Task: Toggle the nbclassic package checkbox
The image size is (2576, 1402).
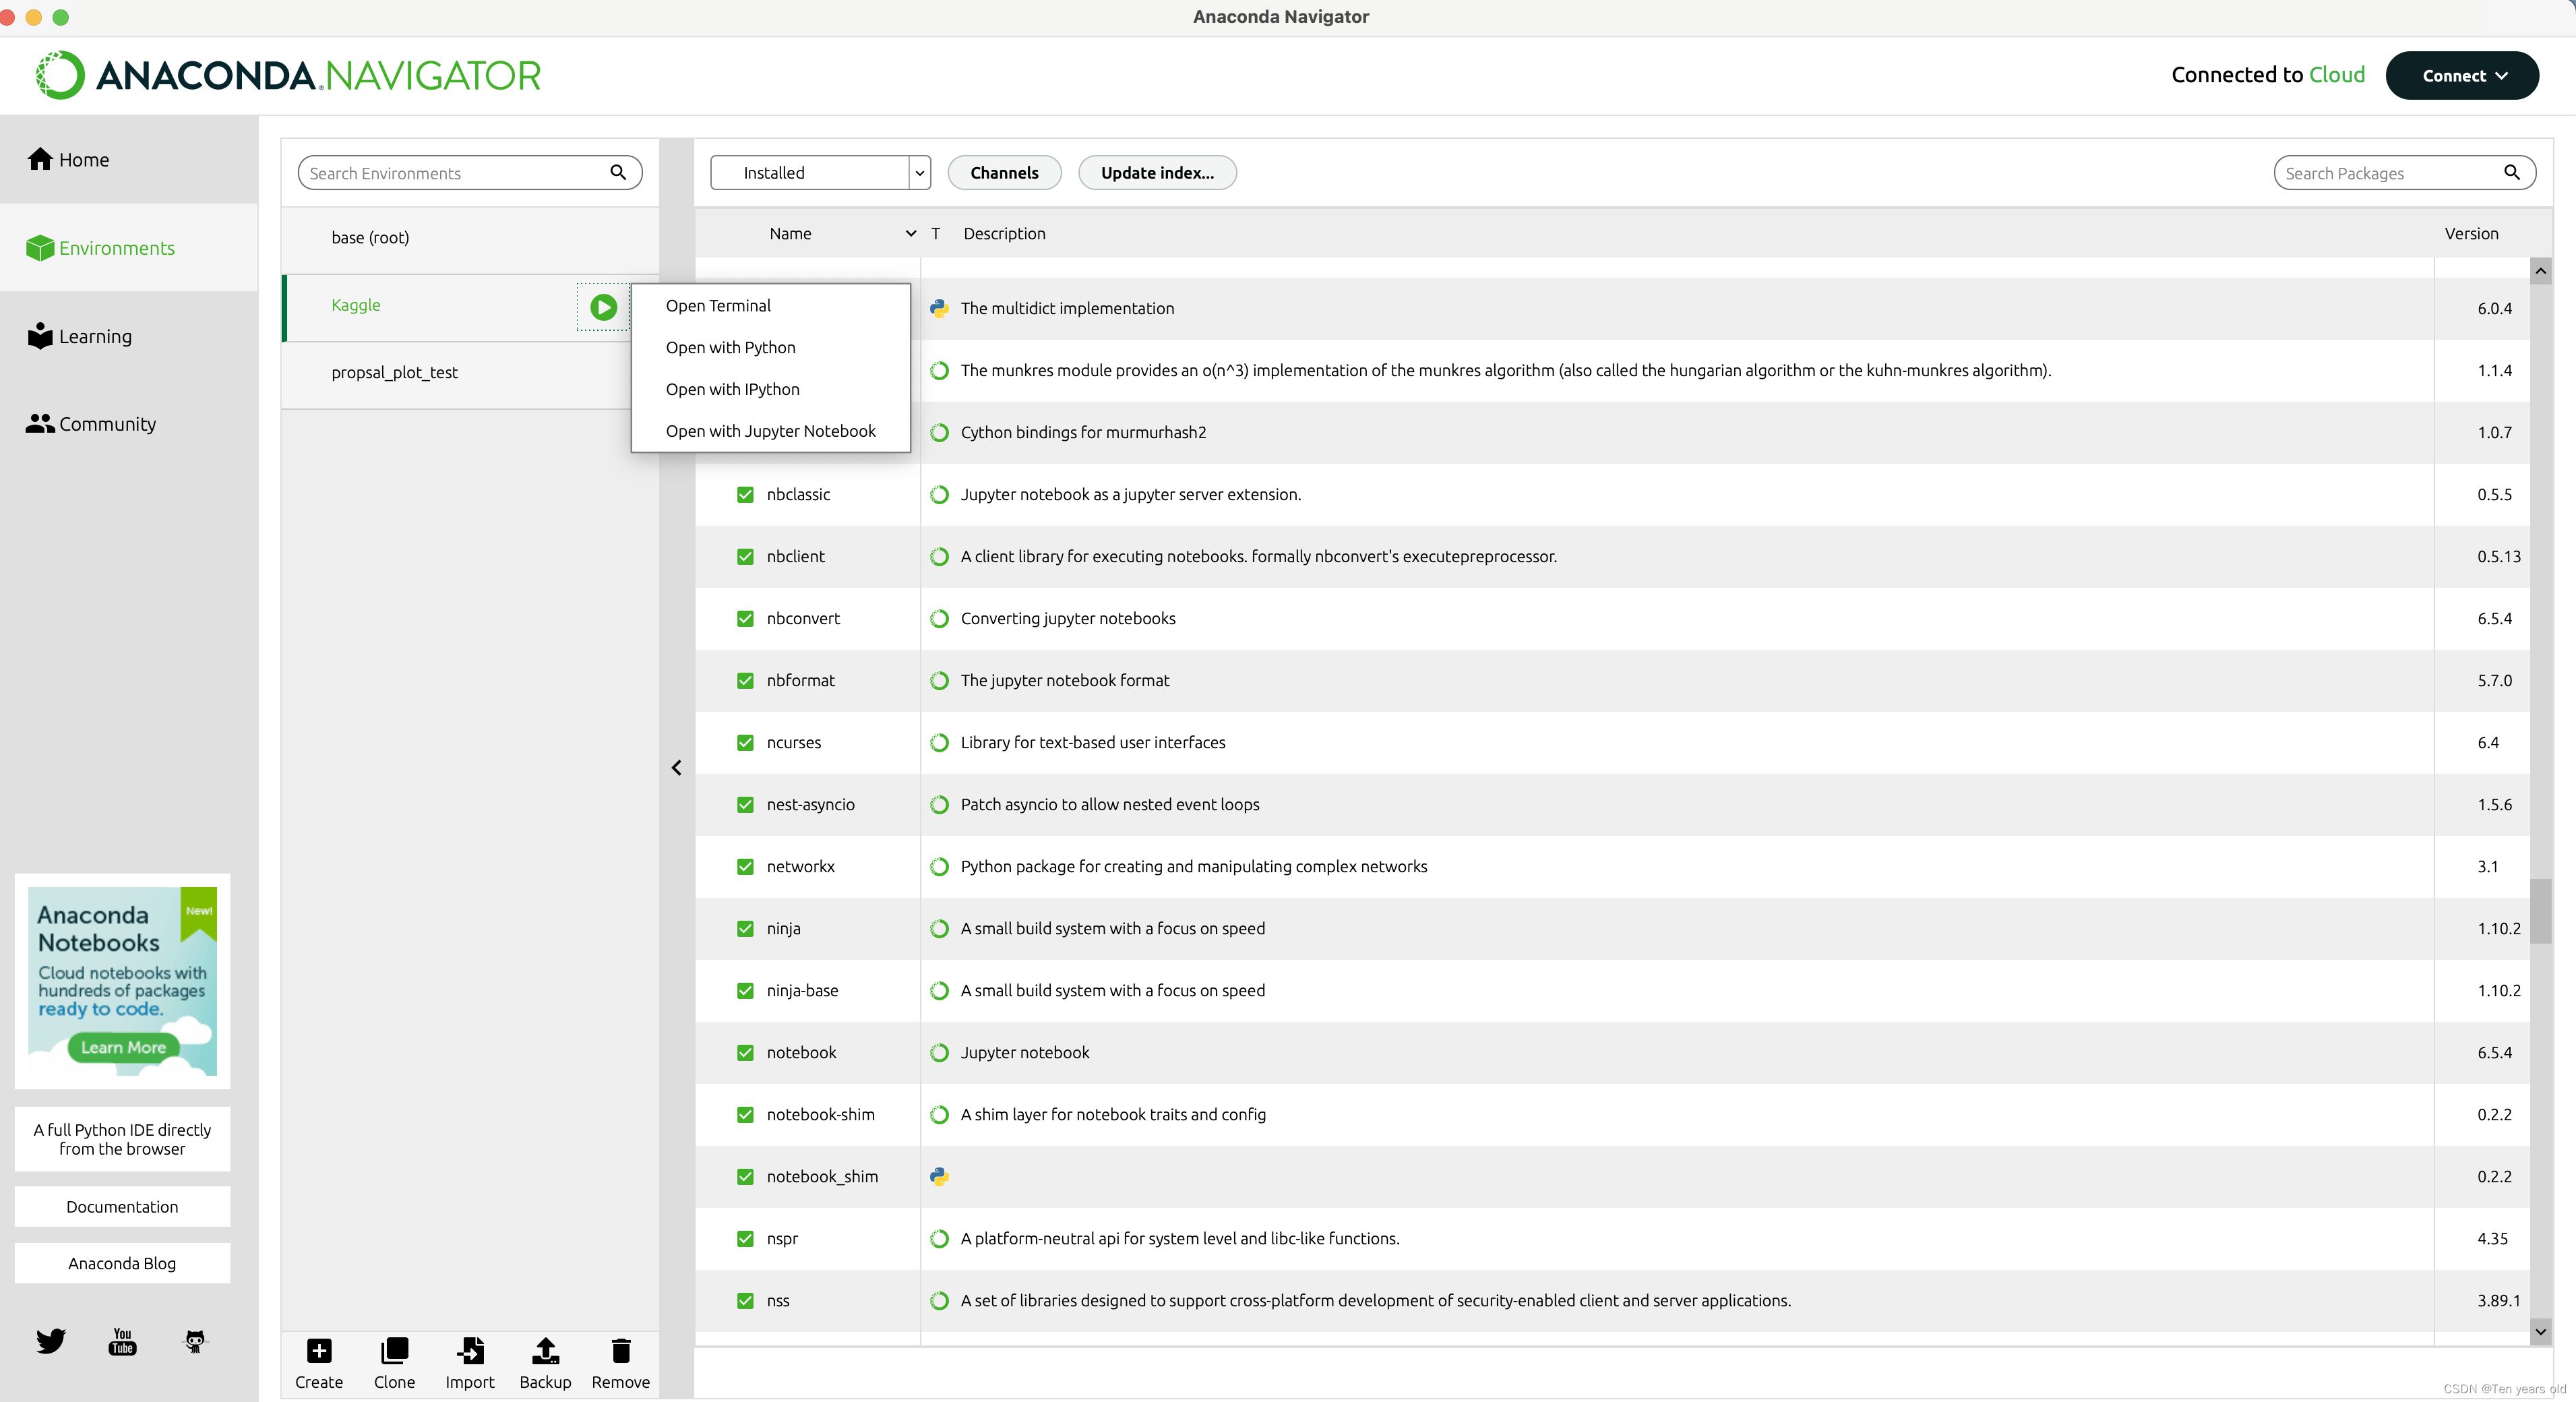Action: tap(745, 494)
